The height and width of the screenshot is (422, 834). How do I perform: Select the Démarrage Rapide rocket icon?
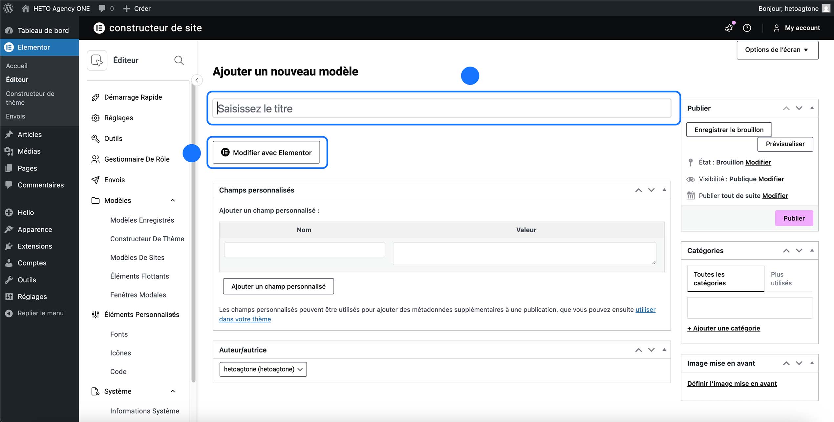tap(96, 97)
